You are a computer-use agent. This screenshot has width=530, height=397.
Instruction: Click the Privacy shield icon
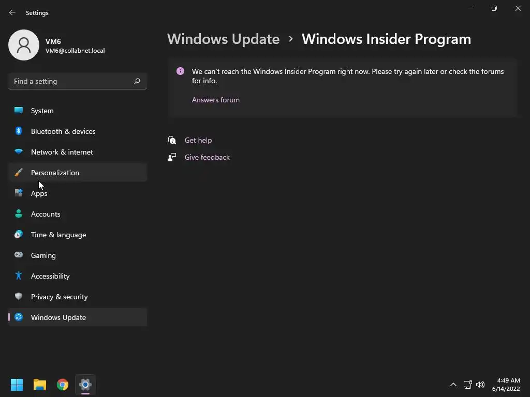point(19,296)
